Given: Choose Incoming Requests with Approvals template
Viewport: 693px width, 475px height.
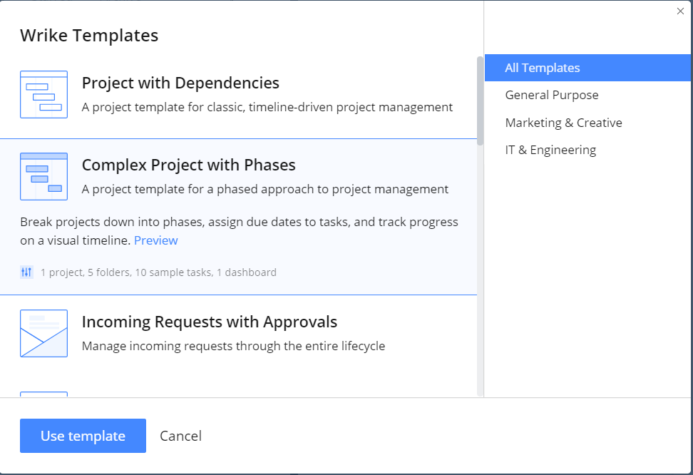Looking at the screenshot, I should (210, 322).
